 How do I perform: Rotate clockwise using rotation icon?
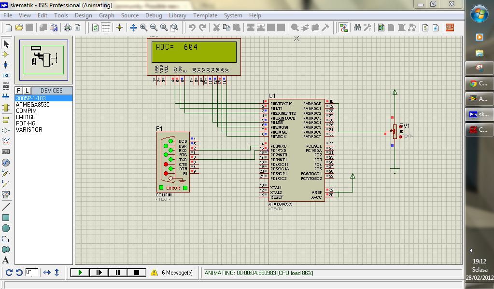coord(9,273)
